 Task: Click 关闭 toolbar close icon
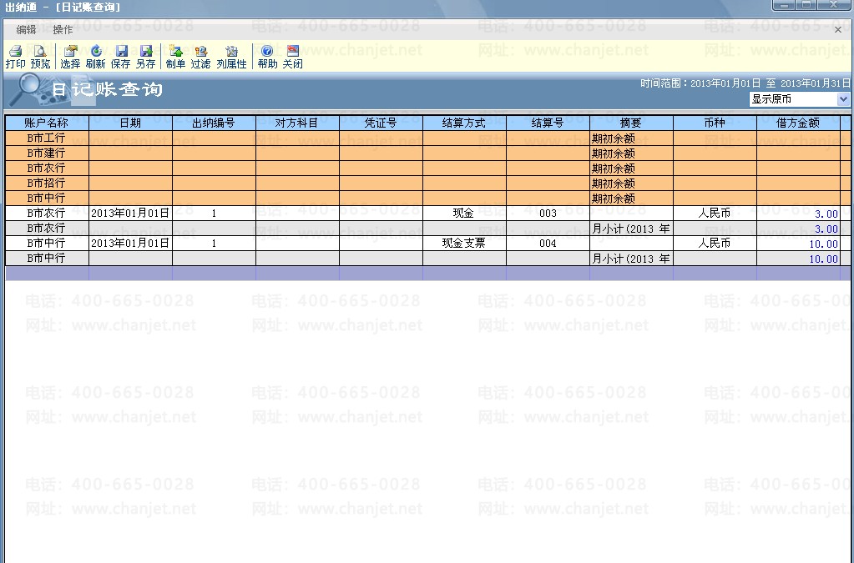[292, 57]
